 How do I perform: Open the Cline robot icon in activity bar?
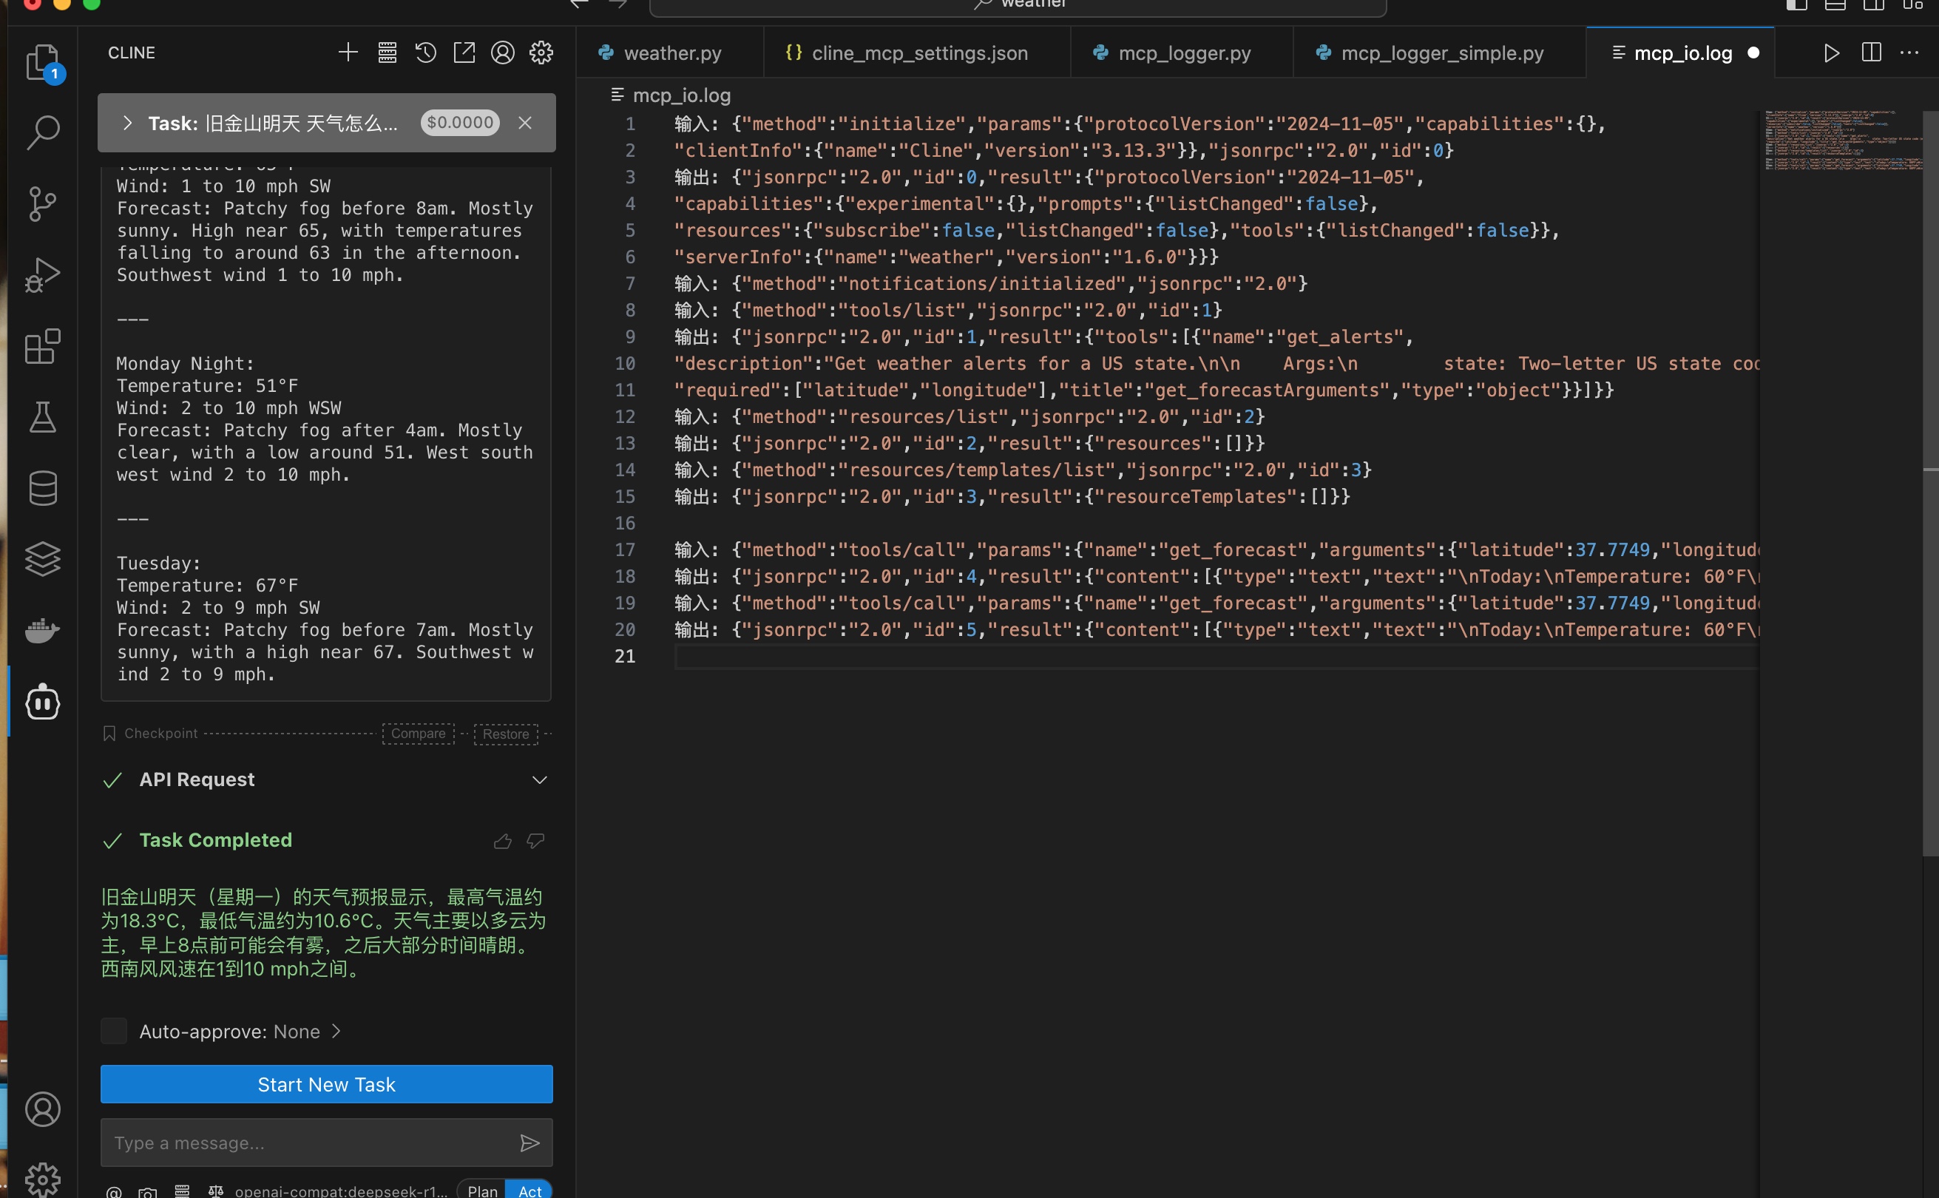[43, 702]
